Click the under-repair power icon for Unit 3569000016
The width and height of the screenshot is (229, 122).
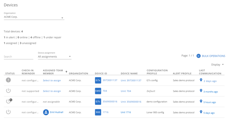(x=9, y=101)
